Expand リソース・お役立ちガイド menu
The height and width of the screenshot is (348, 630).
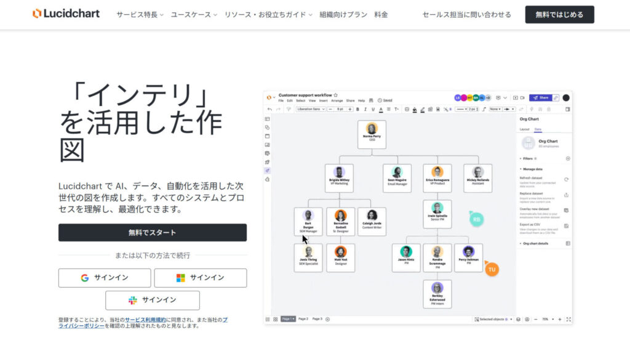click(x=268, y=15)
